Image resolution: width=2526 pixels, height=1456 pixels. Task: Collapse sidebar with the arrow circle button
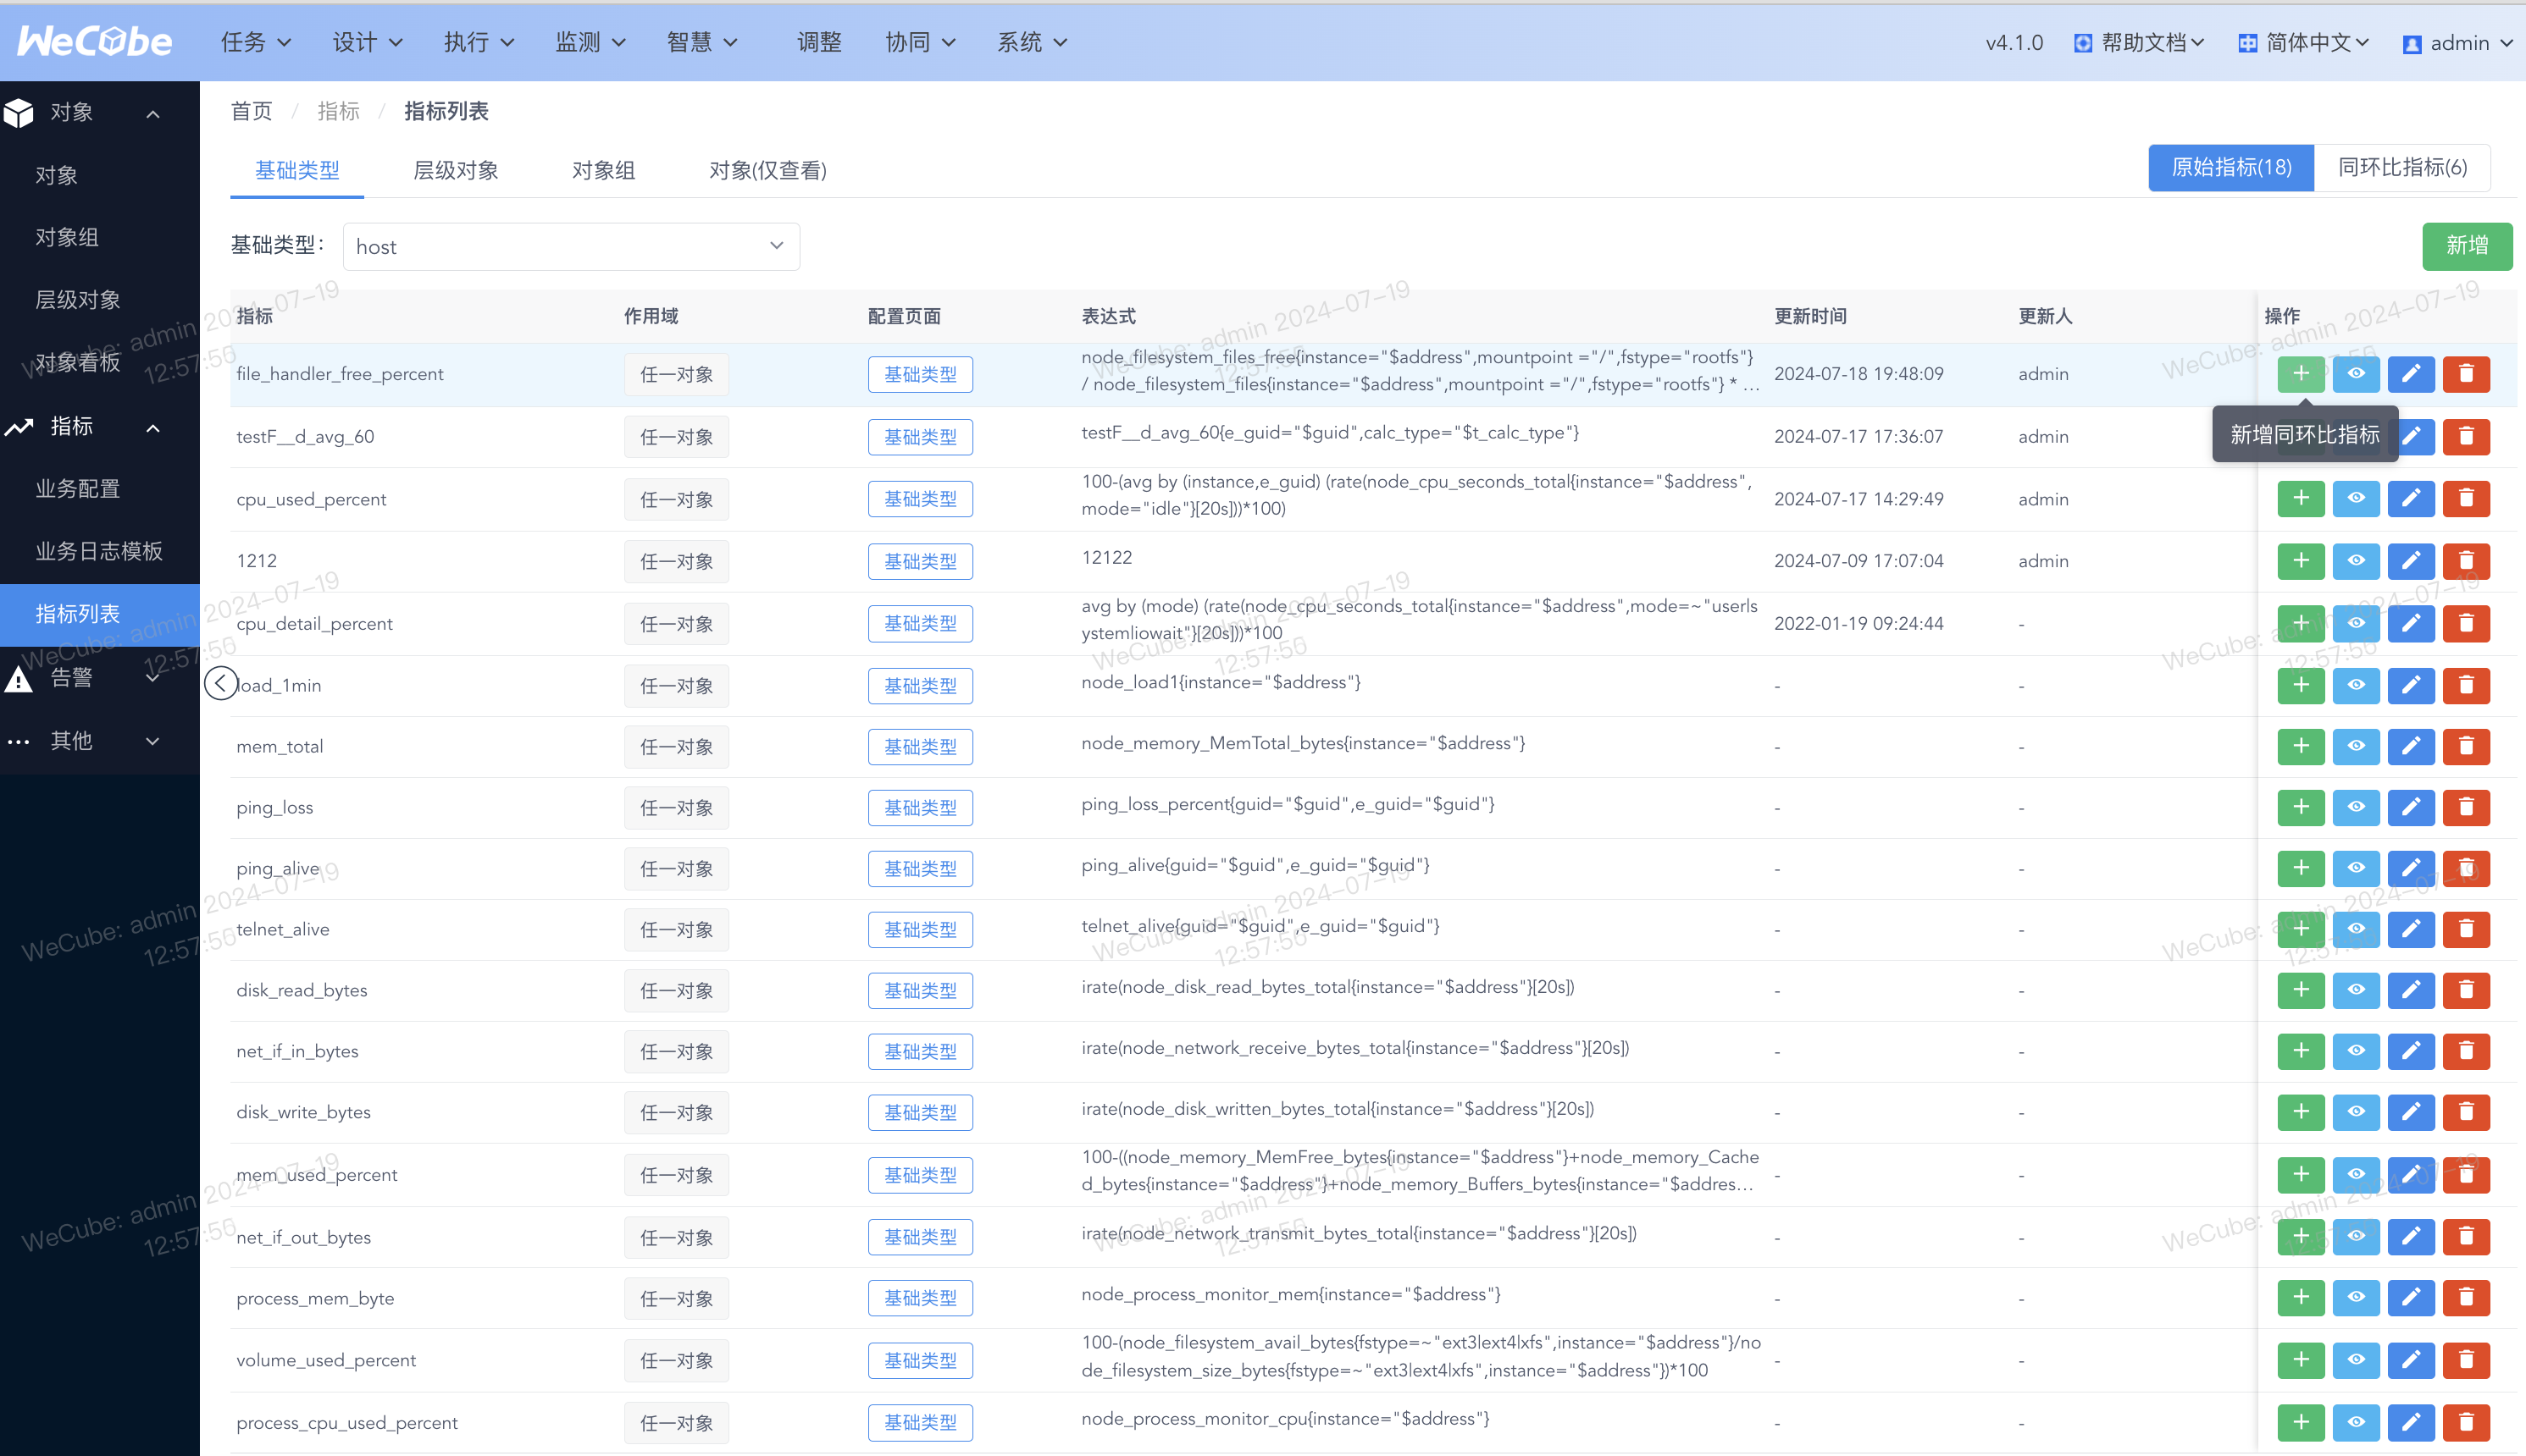[220, 684]
